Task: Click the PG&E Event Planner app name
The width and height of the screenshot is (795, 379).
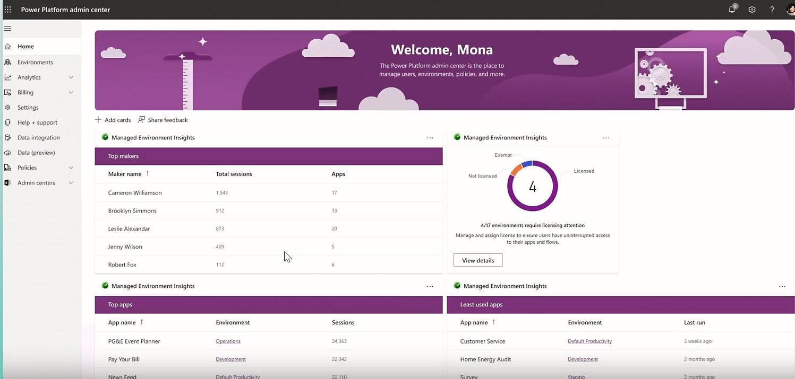Action: 134,341
